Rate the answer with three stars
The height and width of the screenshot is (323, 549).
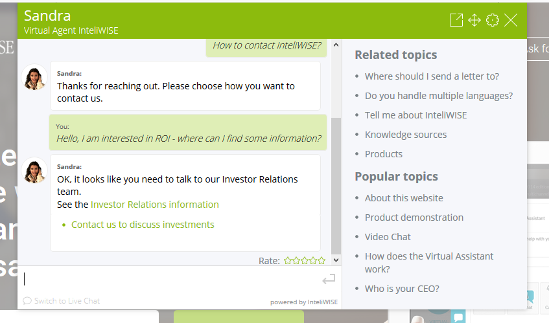point(305,260)
